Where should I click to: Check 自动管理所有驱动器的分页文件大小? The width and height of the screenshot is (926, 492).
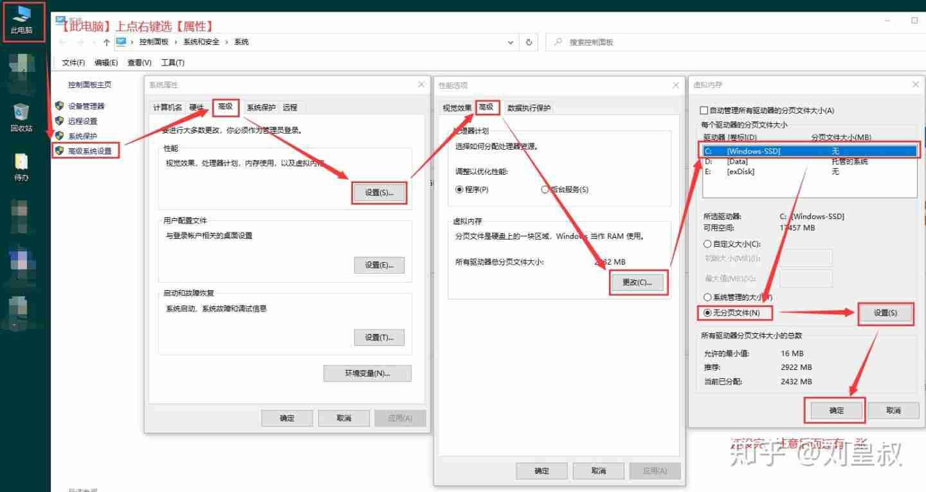coord(704,110)
